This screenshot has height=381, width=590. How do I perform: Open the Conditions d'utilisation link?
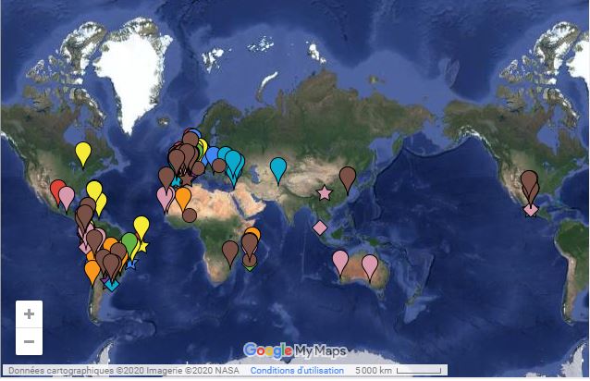pyautogui.click(x=297, y=371)
